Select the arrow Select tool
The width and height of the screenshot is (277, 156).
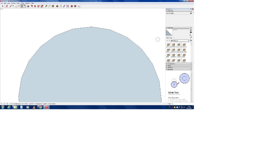click(3, 6)
